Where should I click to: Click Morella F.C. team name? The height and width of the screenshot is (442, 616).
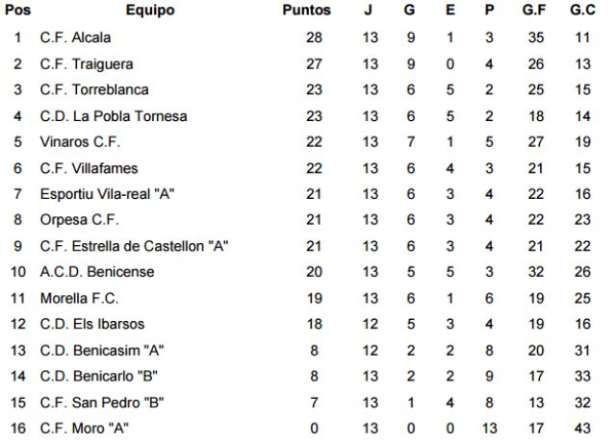tap(80, 298)
